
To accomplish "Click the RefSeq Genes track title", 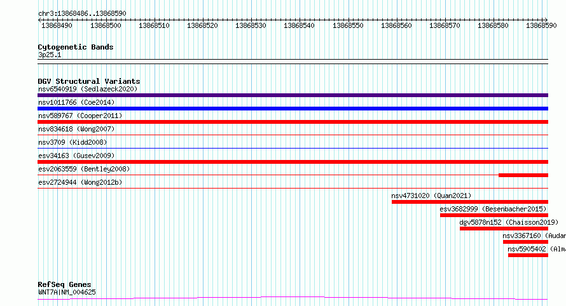I will click(64, 285).
